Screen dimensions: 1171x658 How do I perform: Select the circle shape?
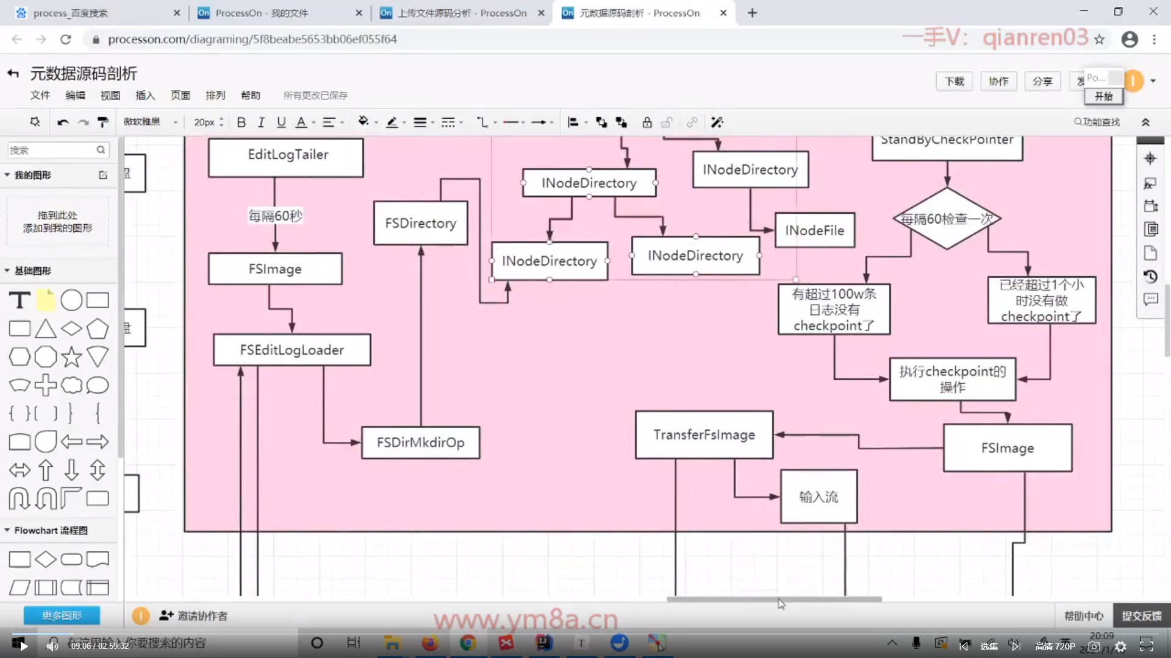[71, 300]
